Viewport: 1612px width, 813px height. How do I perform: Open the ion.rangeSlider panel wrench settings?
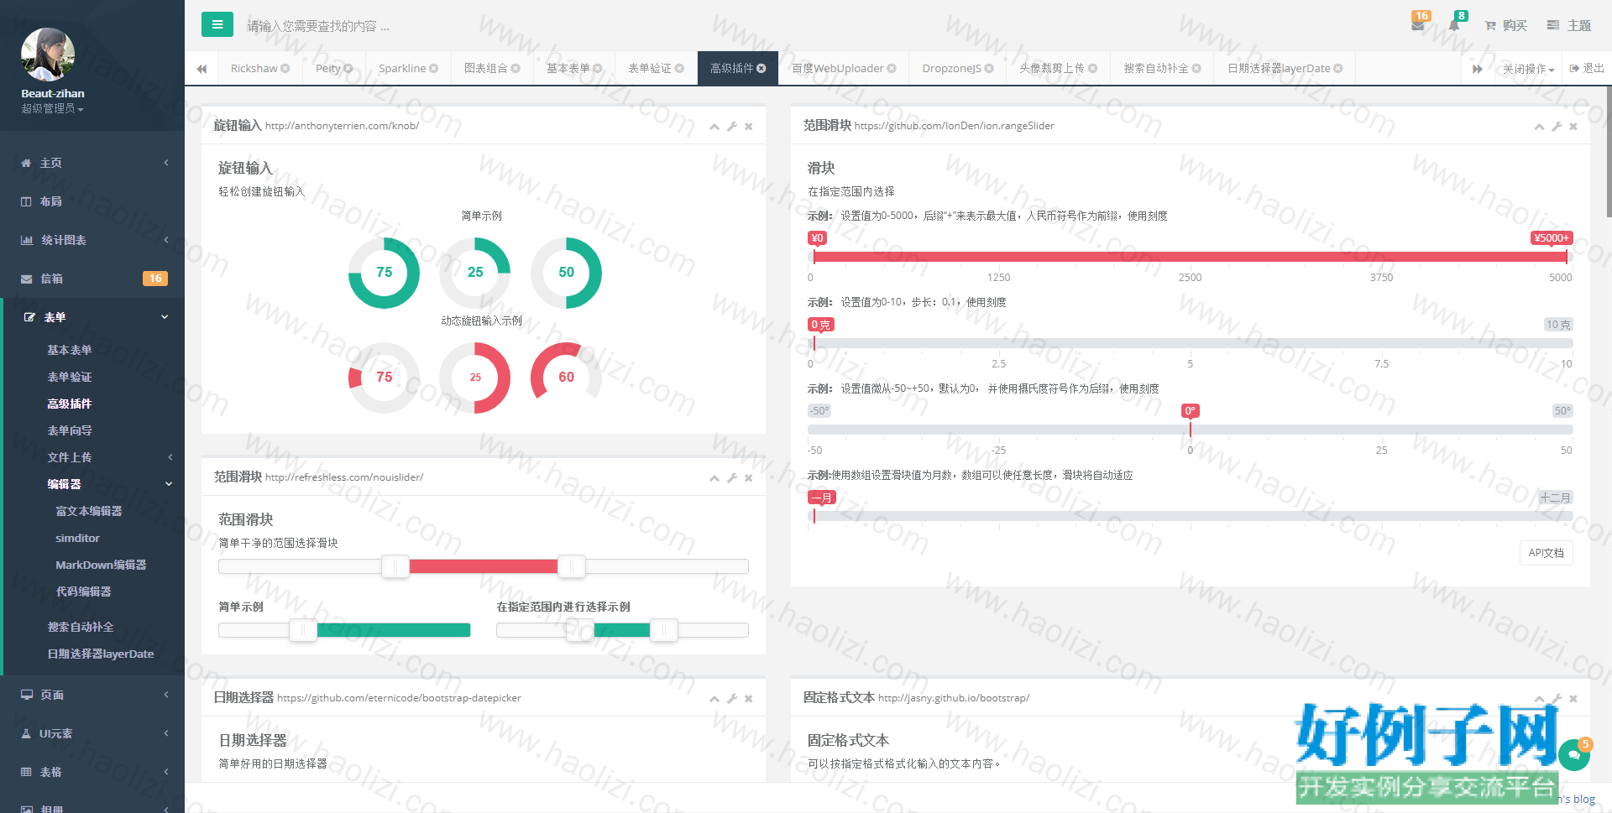pos(1557,127)
